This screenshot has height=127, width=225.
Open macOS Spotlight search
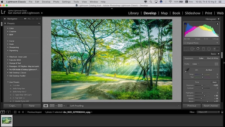[151, 2]
